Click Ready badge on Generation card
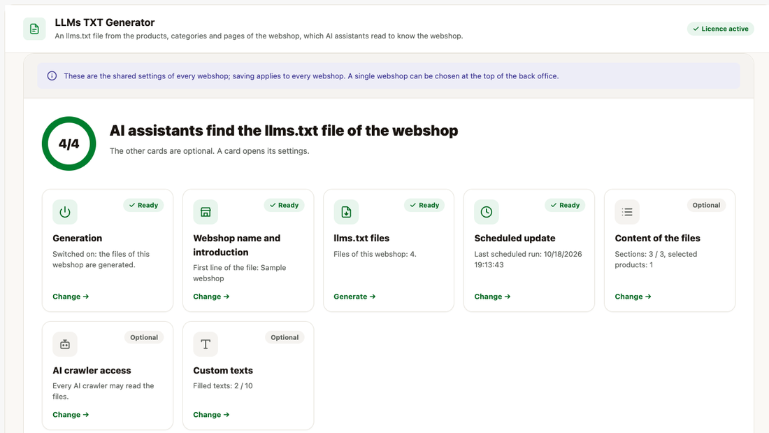 click(x=143, y=205)
